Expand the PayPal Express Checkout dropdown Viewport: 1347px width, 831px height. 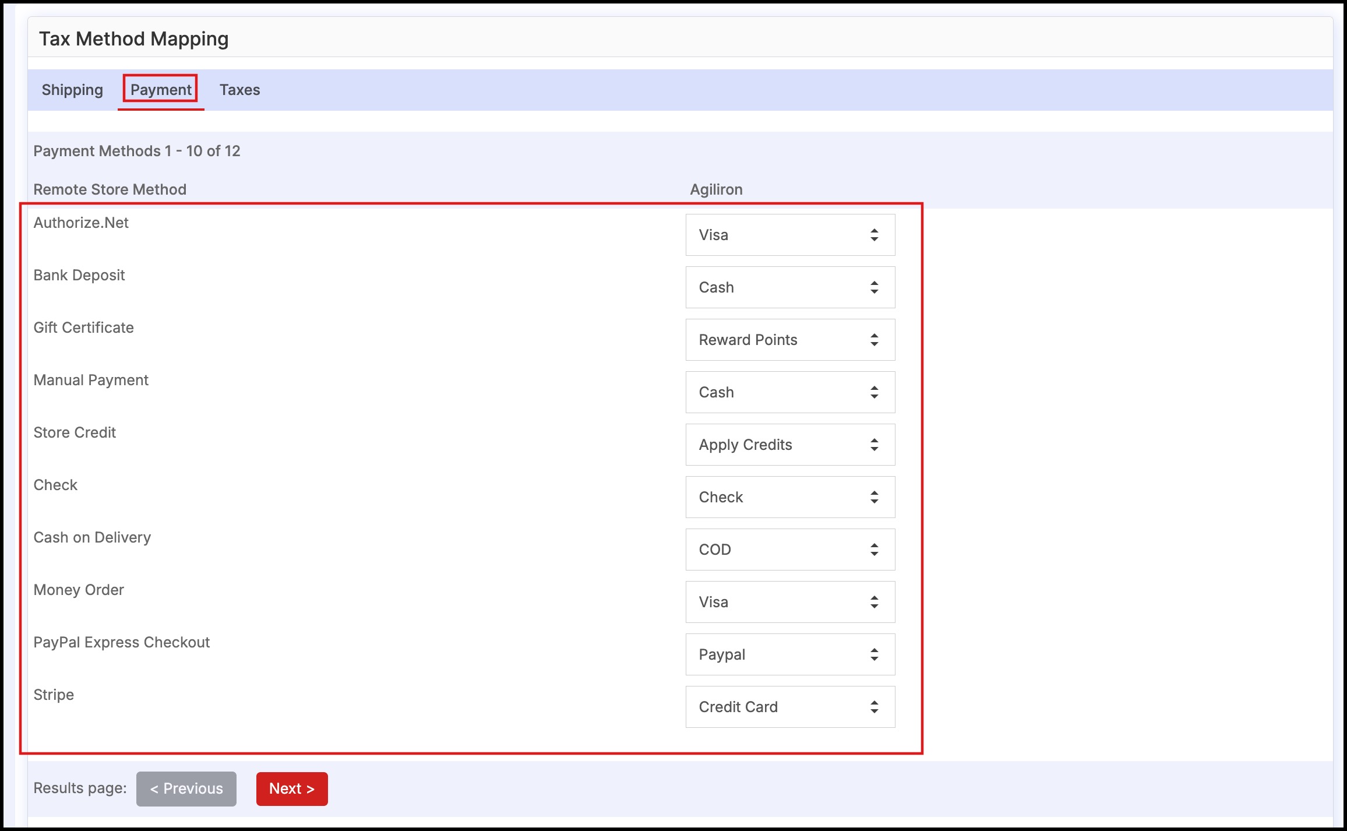[790, 654]
